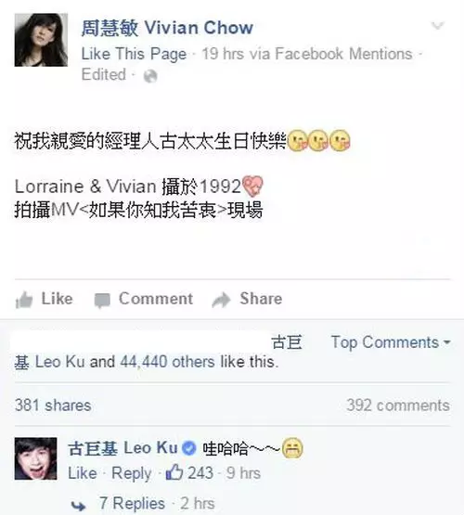Image resolution: width=464 pixels, height=515 pixels.
Task: Open the Top Comments sort dropdown
Action: click(391, 342)
